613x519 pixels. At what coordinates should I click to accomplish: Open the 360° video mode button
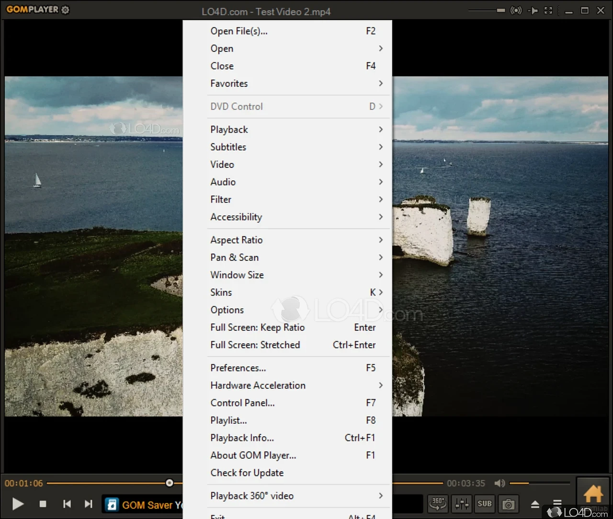pyautogui.click(x=437, y=504)
